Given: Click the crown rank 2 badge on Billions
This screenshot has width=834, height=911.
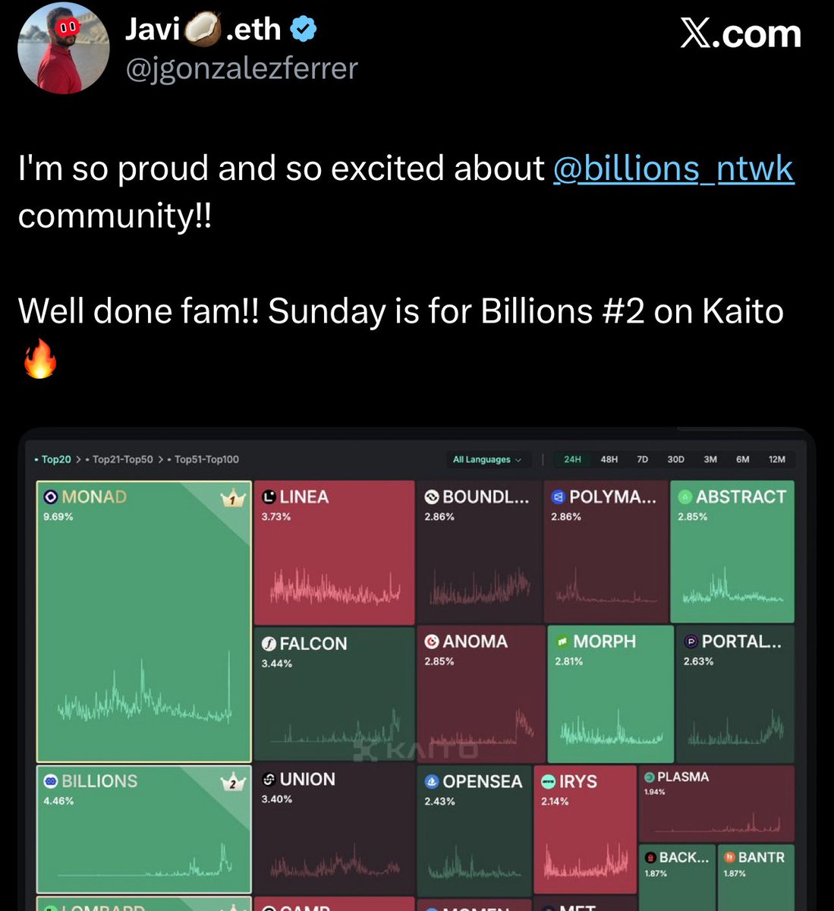Looking at the screenshot, I should [x=233, y=783].
